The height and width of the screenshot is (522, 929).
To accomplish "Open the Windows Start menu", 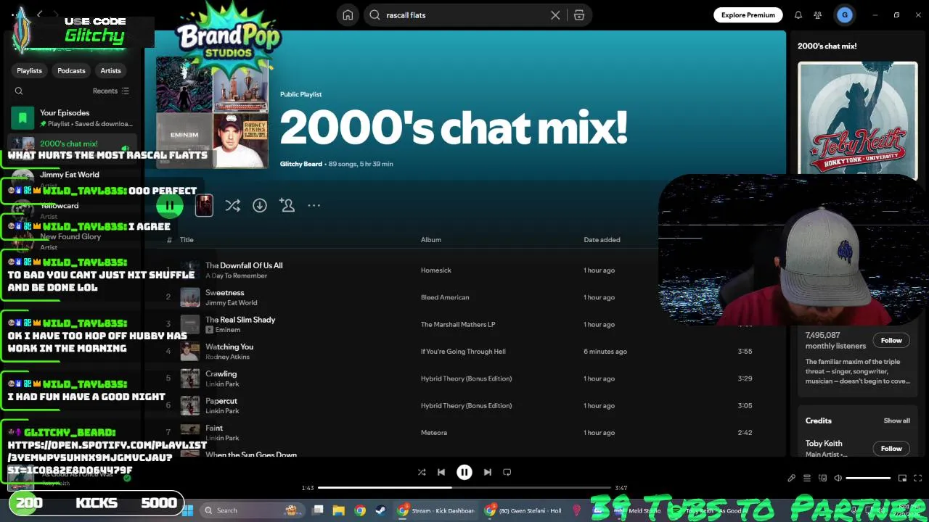I will click(x=187, y=510).
